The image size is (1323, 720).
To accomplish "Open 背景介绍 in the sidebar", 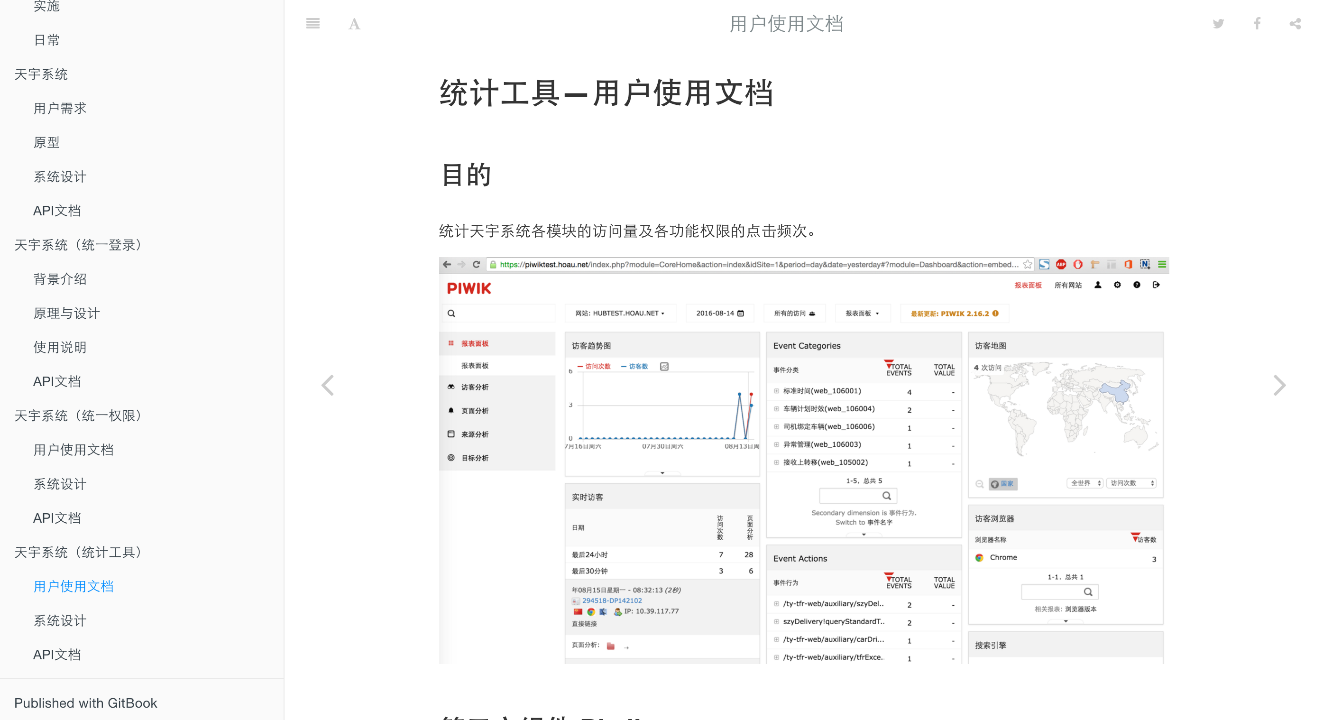I will pos(60,279).
